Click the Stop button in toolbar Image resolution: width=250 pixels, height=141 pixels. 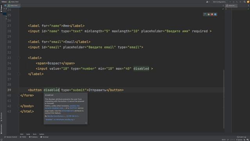(241, 2)
